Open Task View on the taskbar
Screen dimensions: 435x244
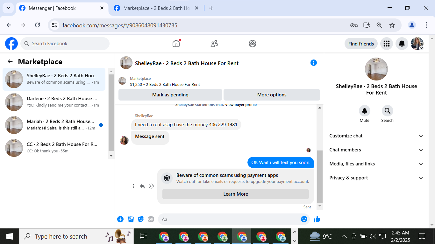(x=143, y=236)
